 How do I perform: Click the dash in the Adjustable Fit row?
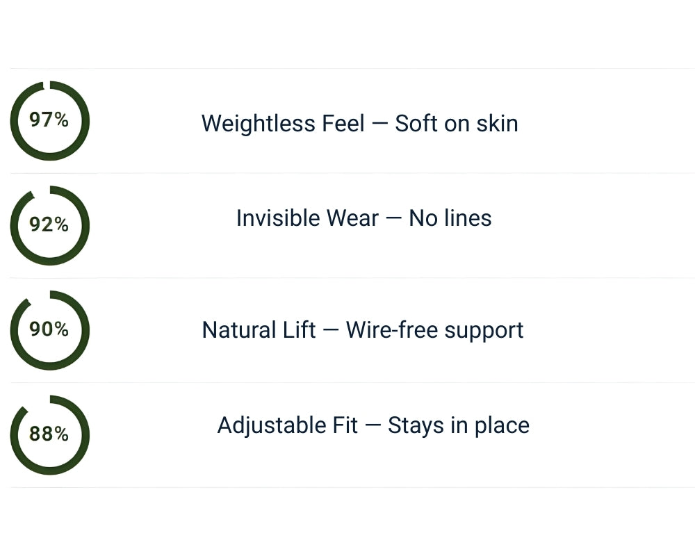[373, 425]
